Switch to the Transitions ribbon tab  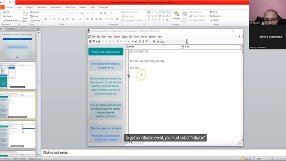click(42, 7)
